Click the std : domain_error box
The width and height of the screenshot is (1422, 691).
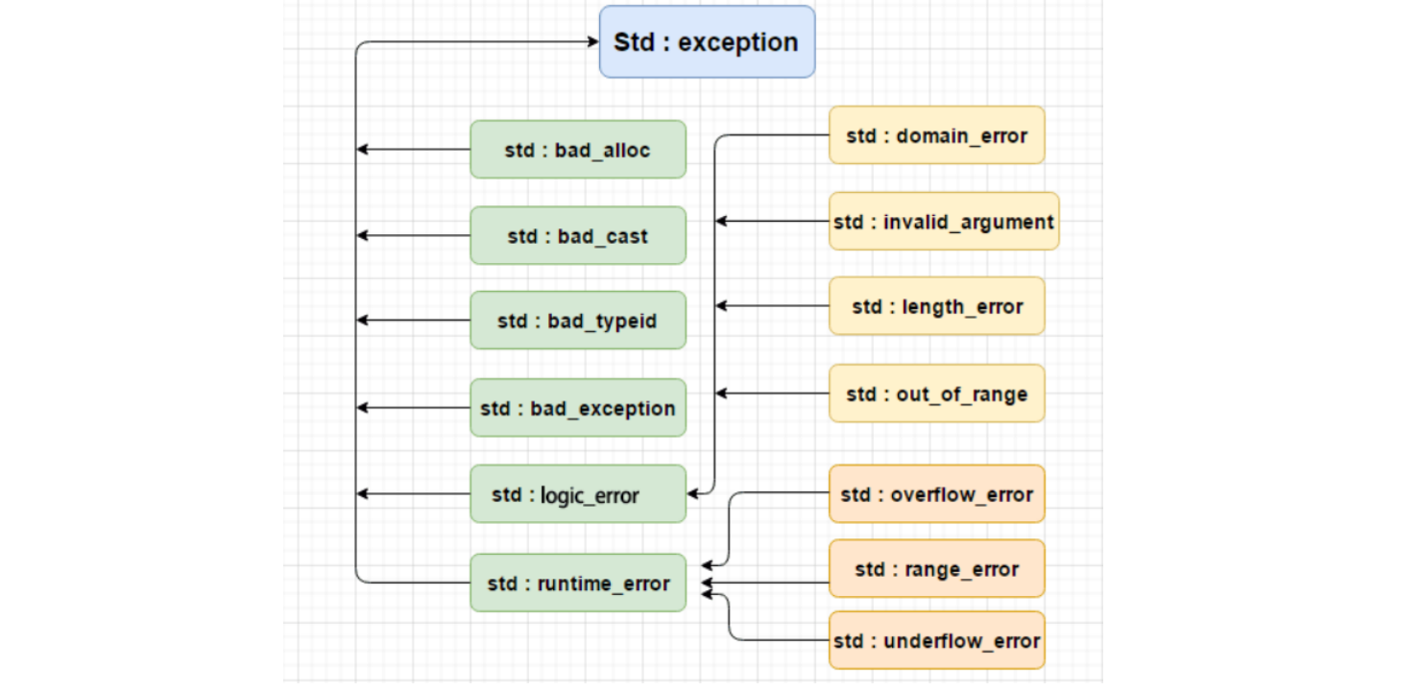(937, 135)
